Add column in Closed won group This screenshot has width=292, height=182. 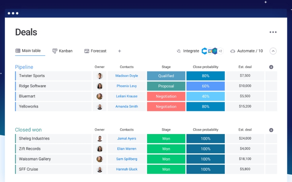271,130
